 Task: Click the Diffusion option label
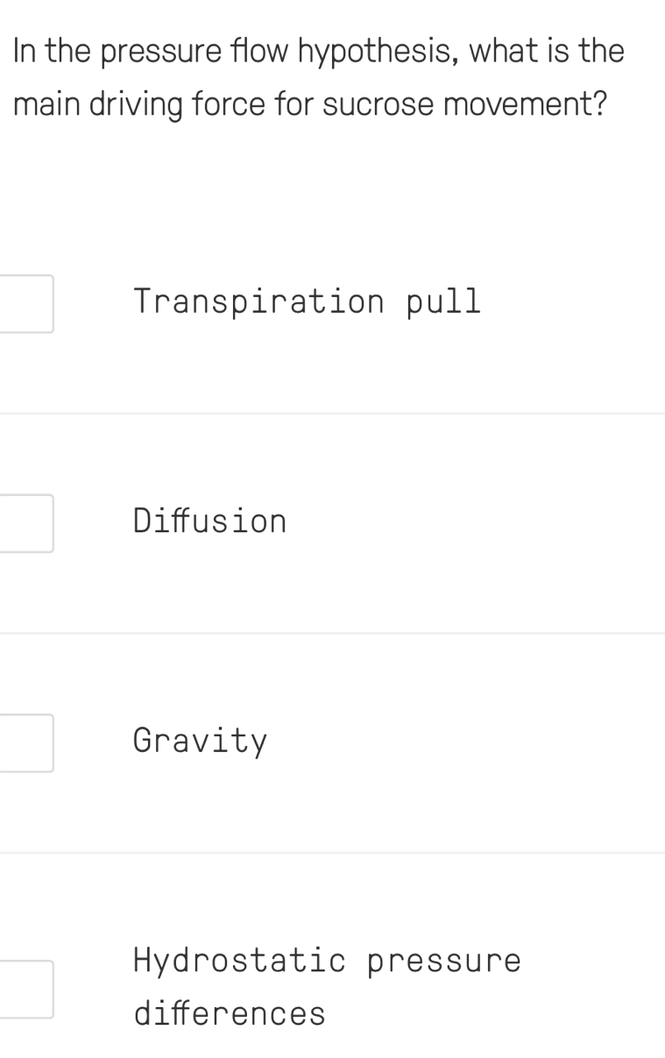pos(209,522)
